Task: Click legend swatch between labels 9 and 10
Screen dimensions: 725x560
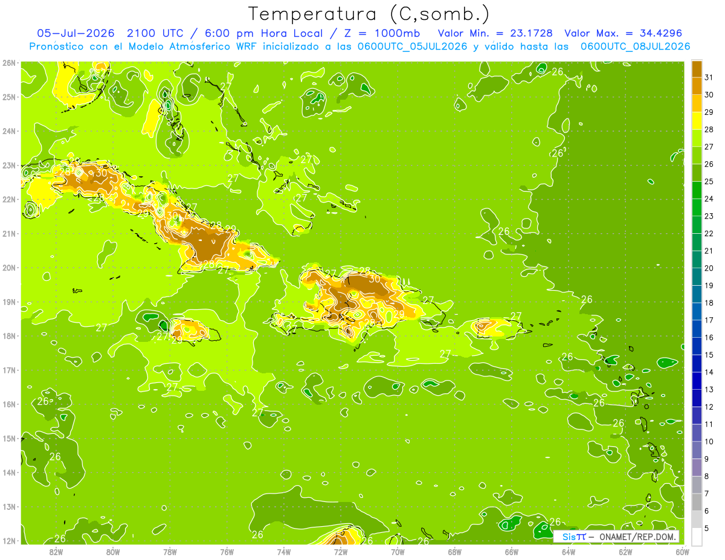Action: (x=697, y=449)
